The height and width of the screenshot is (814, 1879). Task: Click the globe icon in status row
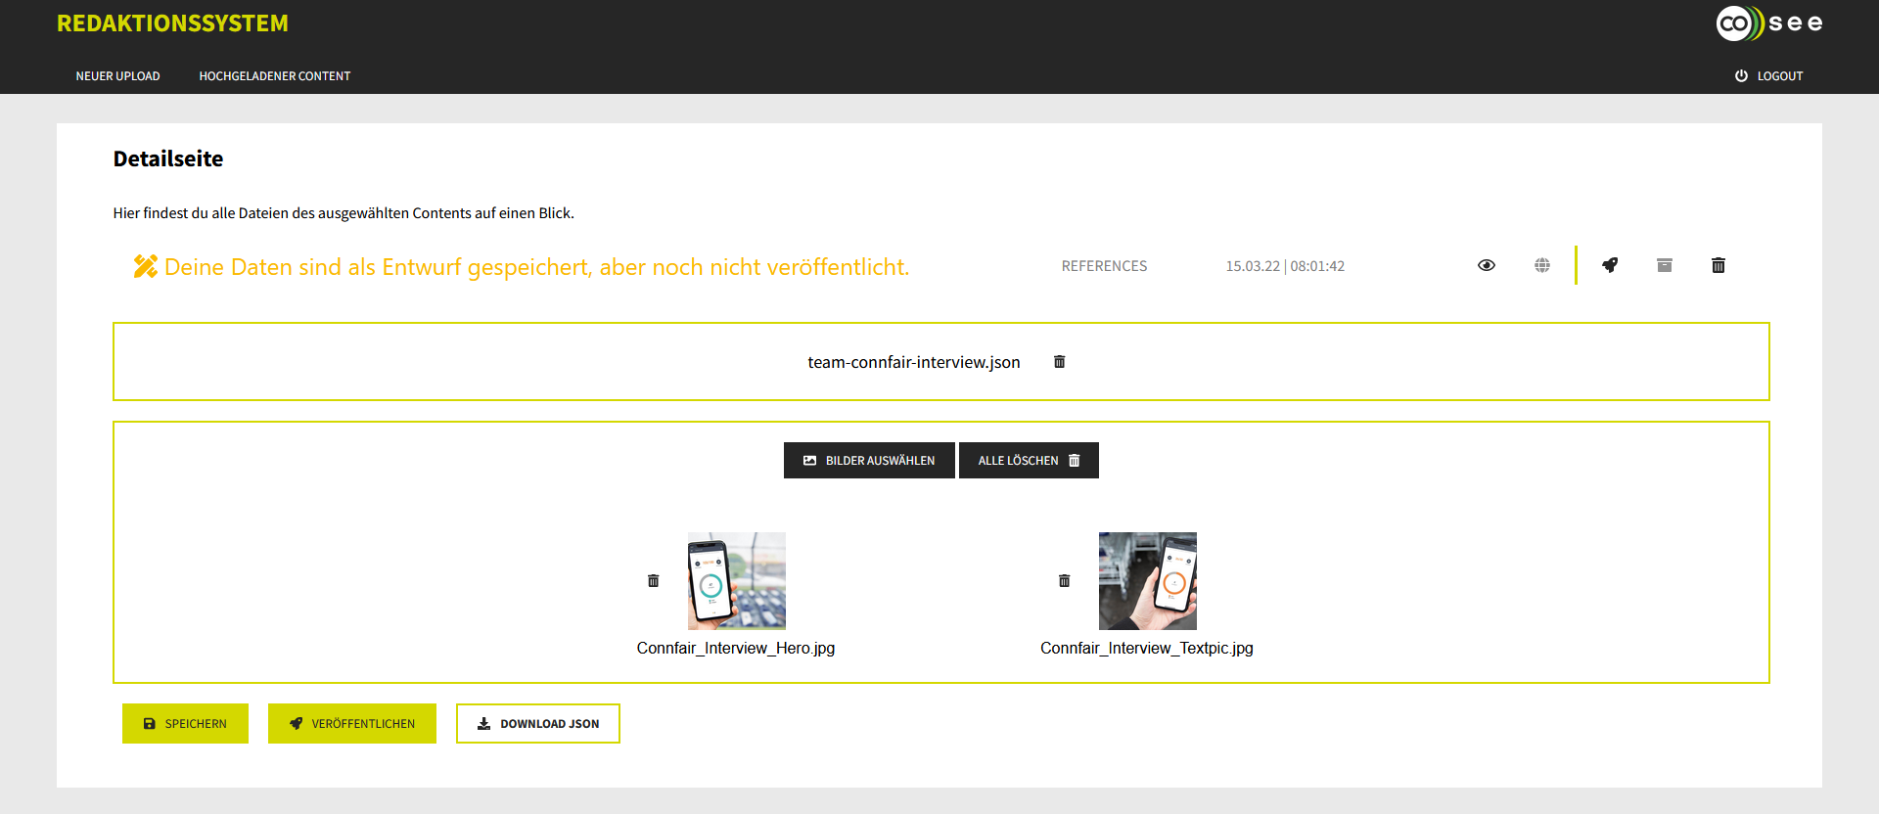(1541, 265)
